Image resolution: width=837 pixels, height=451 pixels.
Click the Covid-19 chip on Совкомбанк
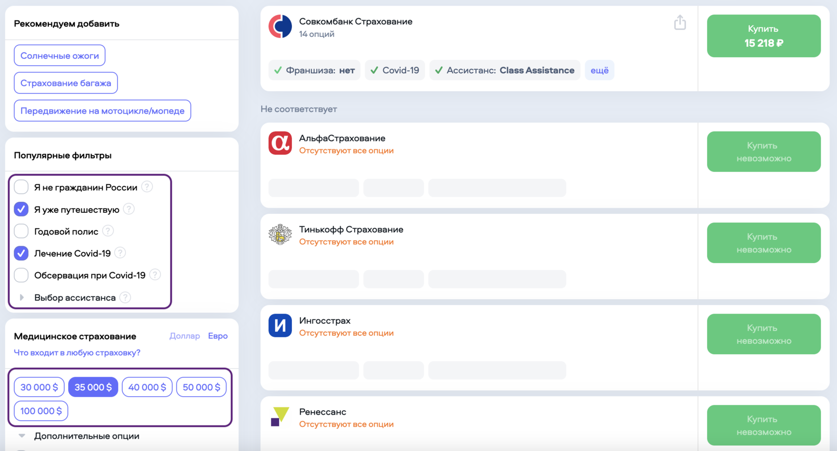point(395,70)
